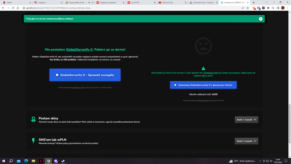Click the page vertical scrollbar thumb
Viewport: 291px width, 164px height.
click(x=290, y=124)
